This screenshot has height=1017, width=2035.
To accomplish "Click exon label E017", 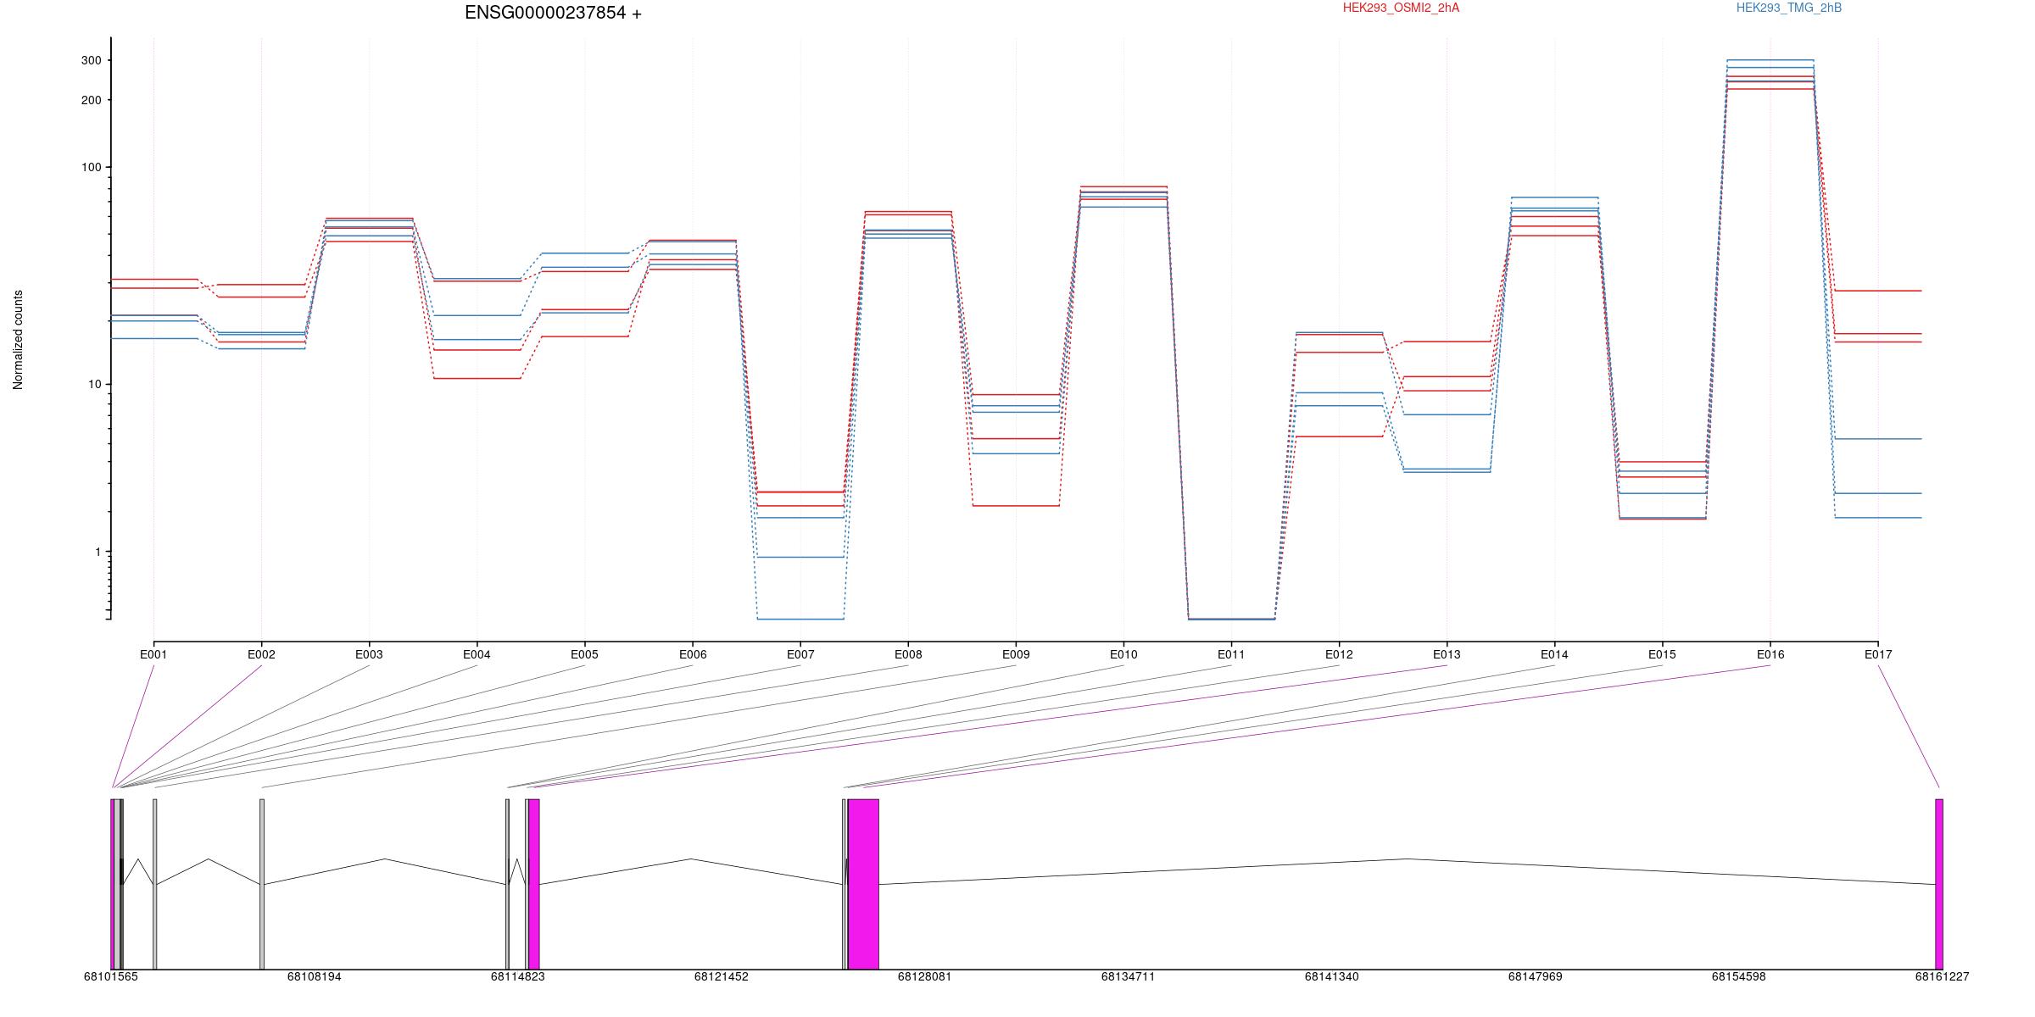I will tap(1878, 654).
